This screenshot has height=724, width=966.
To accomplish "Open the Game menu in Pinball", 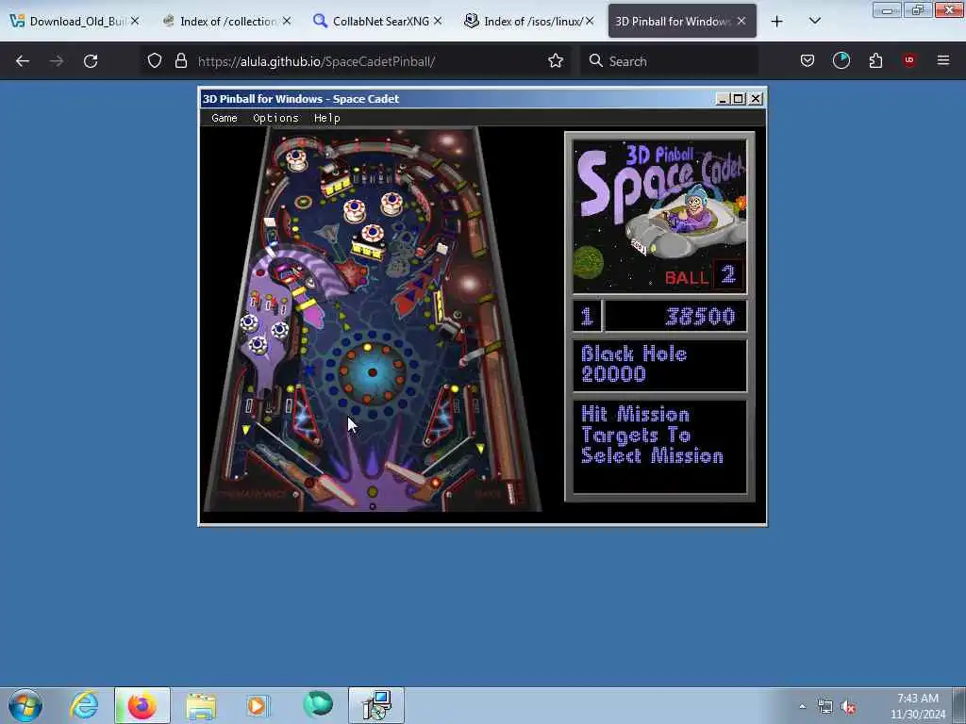I will [x=225, y=118].
